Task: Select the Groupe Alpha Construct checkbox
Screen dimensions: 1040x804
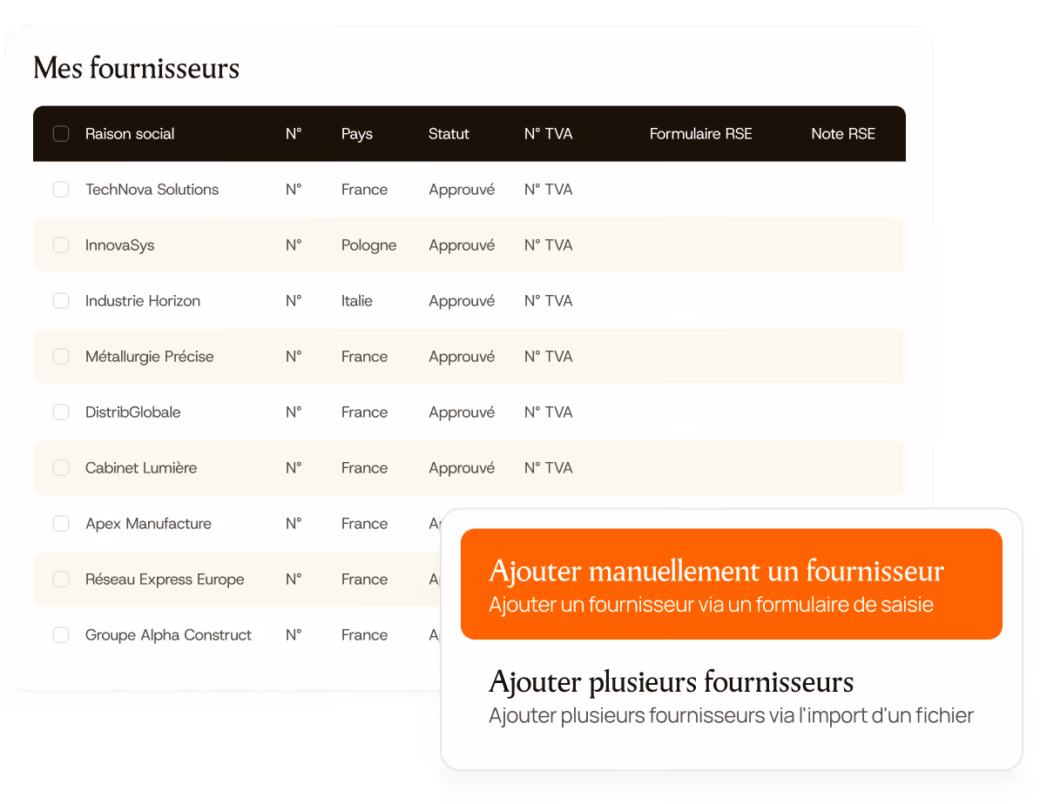Action: [61, 635]
